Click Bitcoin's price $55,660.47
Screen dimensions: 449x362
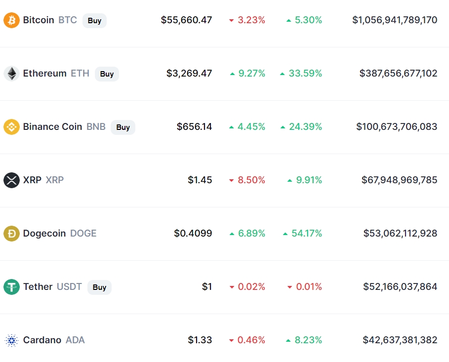coord(186,20)
